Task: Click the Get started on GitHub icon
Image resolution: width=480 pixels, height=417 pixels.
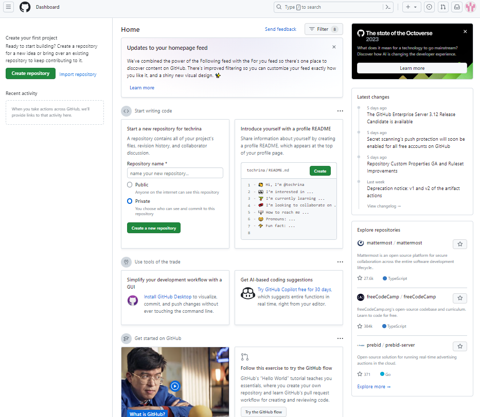Action: pyautogui.click(x=126, y=338)
